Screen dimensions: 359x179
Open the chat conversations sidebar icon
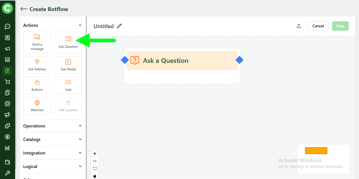pos(7,26)
